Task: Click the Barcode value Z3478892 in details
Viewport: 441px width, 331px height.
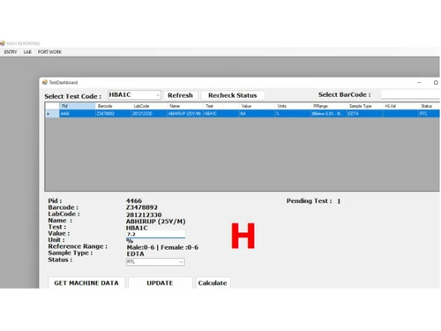Action: 142,207
